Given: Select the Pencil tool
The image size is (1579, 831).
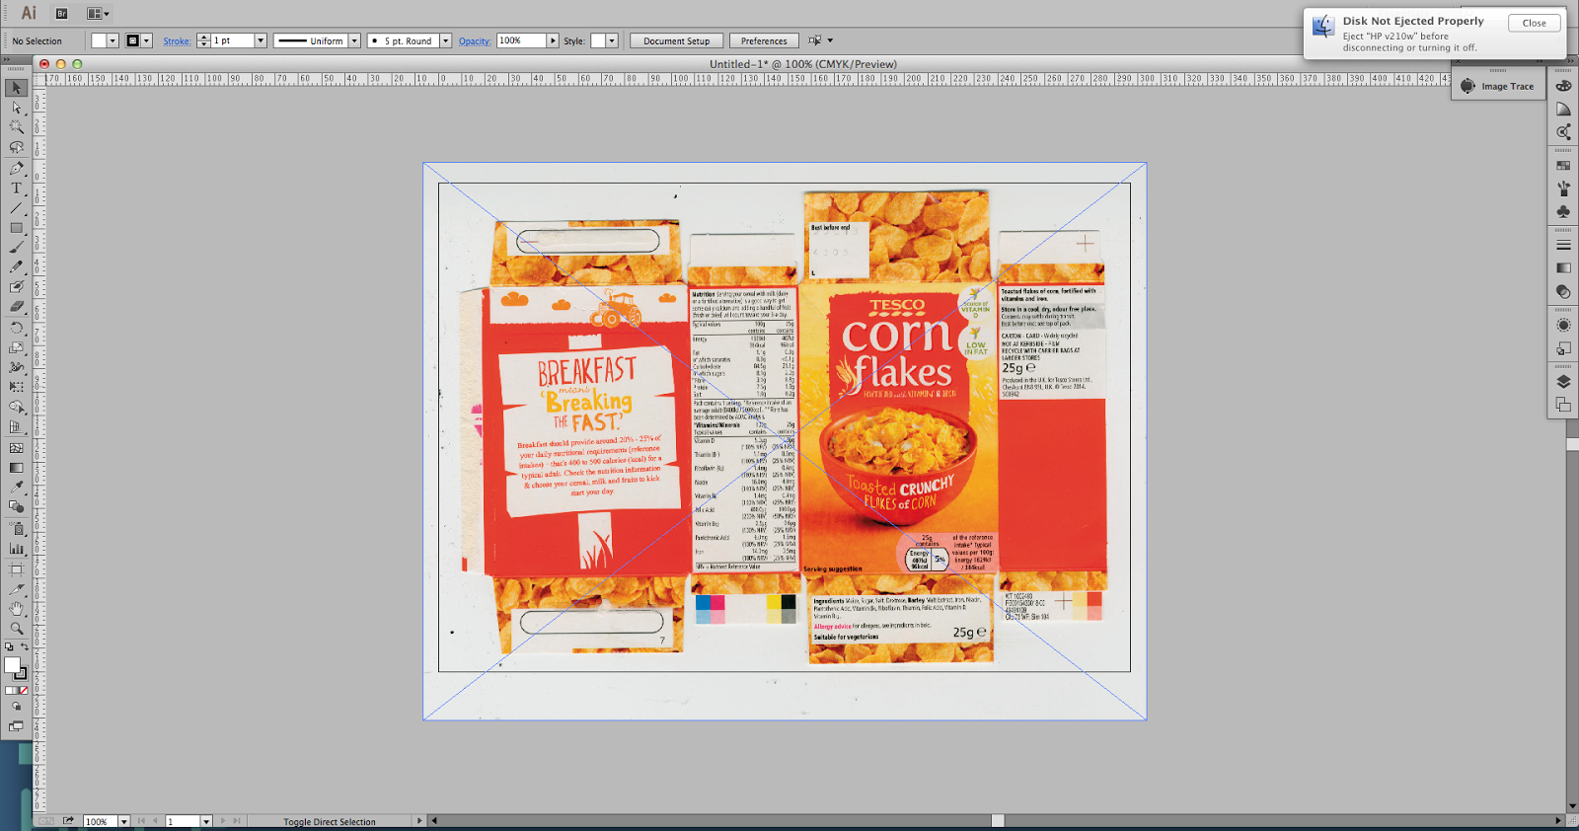Looking at the screenshot, I should click(x=16, y=266).
